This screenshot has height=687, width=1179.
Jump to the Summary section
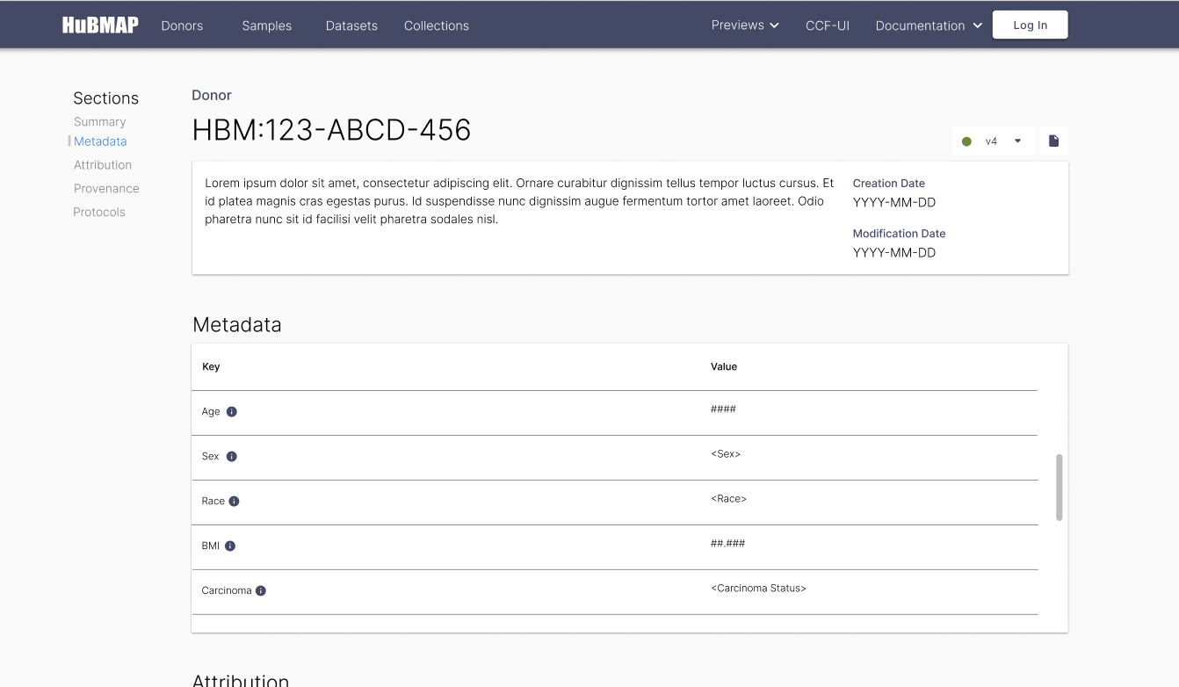pyautogui.click(x=100, y=122)
